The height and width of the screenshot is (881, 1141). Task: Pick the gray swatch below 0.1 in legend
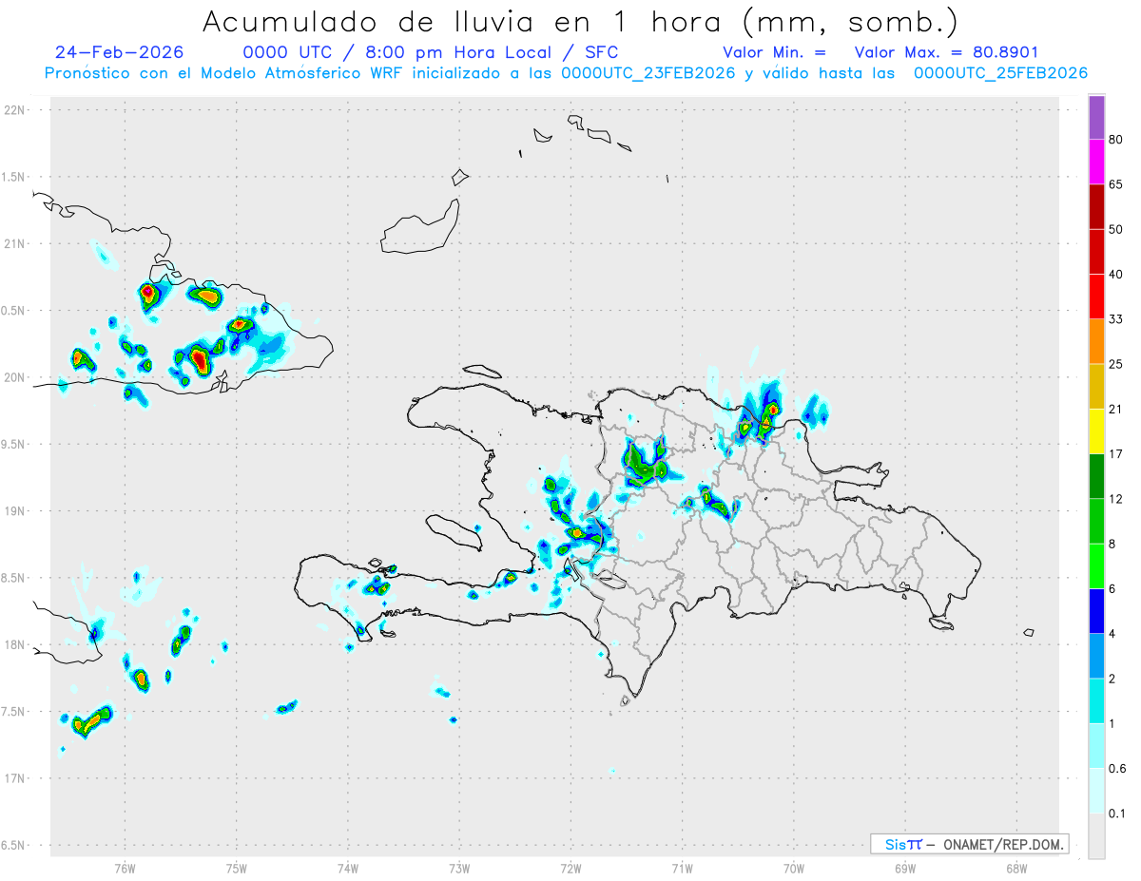click(x=1096, y=835)
